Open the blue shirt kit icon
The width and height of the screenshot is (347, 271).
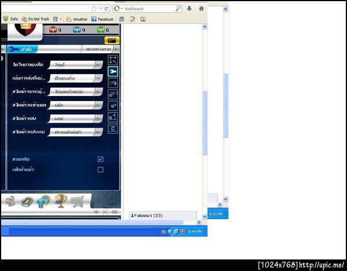[43, 201]
